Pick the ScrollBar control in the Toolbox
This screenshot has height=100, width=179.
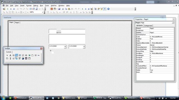click(x=10, y=59)
